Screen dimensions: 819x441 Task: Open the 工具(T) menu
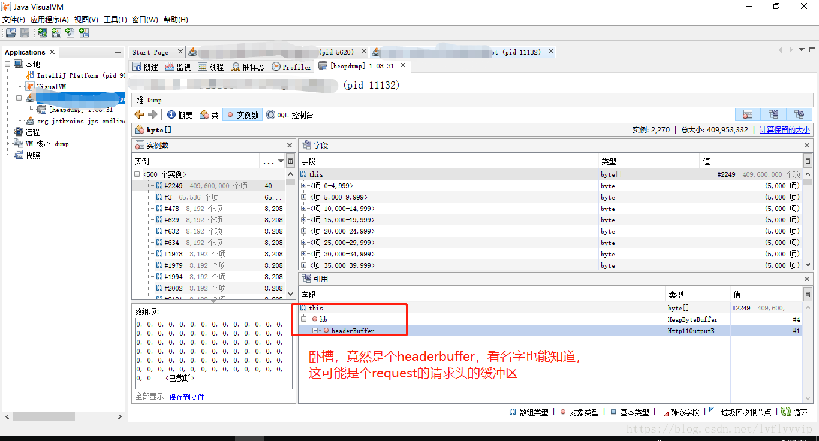pyautogui.click(x=115, y=20)
